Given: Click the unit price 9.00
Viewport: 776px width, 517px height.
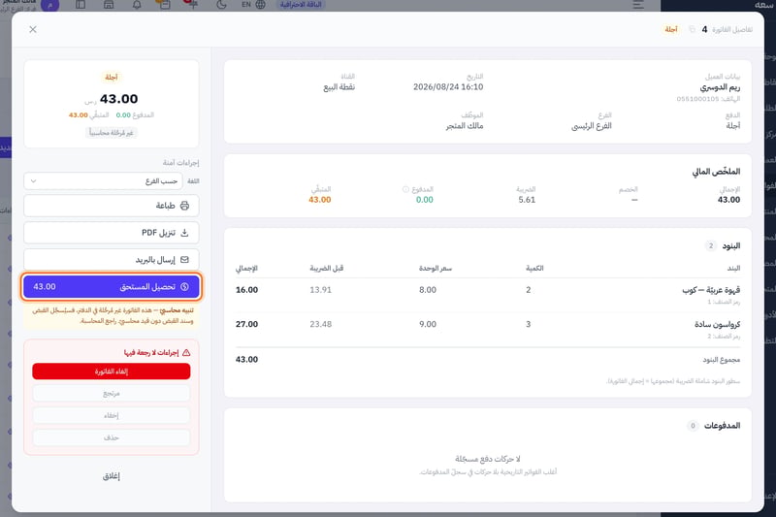Looking at the screenshot, I should [428, 325].
